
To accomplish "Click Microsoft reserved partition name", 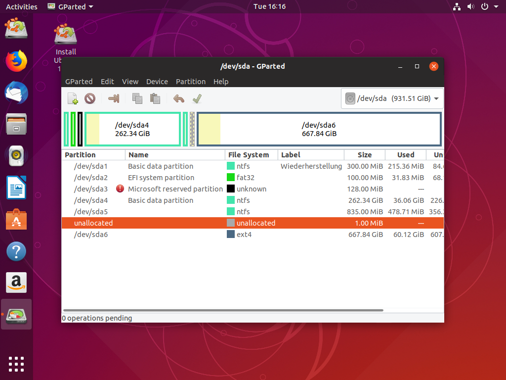I will 175,189.
